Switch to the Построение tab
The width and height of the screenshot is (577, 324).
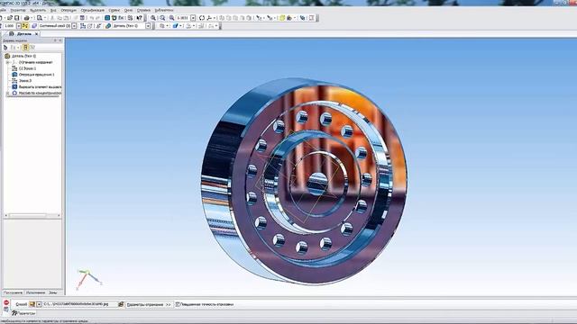pos(14,292)
